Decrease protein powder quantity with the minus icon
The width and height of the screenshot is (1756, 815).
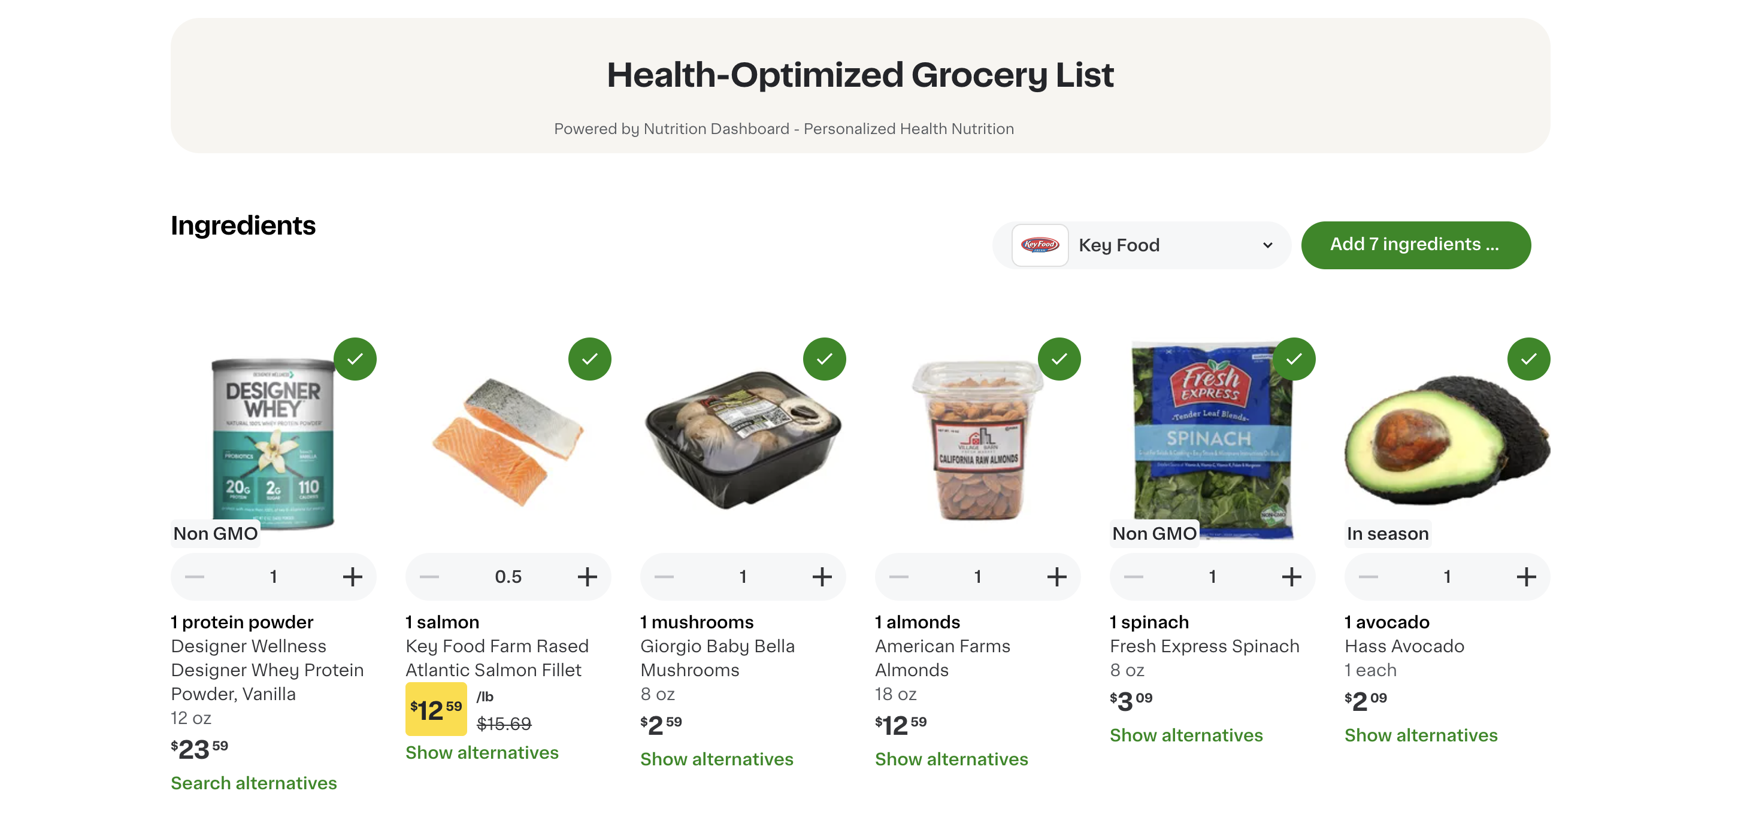[193, 576]
